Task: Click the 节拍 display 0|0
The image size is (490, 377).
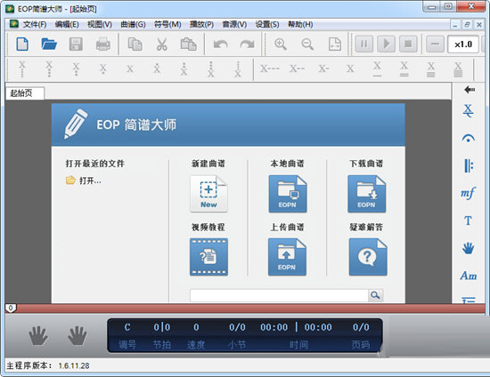Action: pos(162,327)
